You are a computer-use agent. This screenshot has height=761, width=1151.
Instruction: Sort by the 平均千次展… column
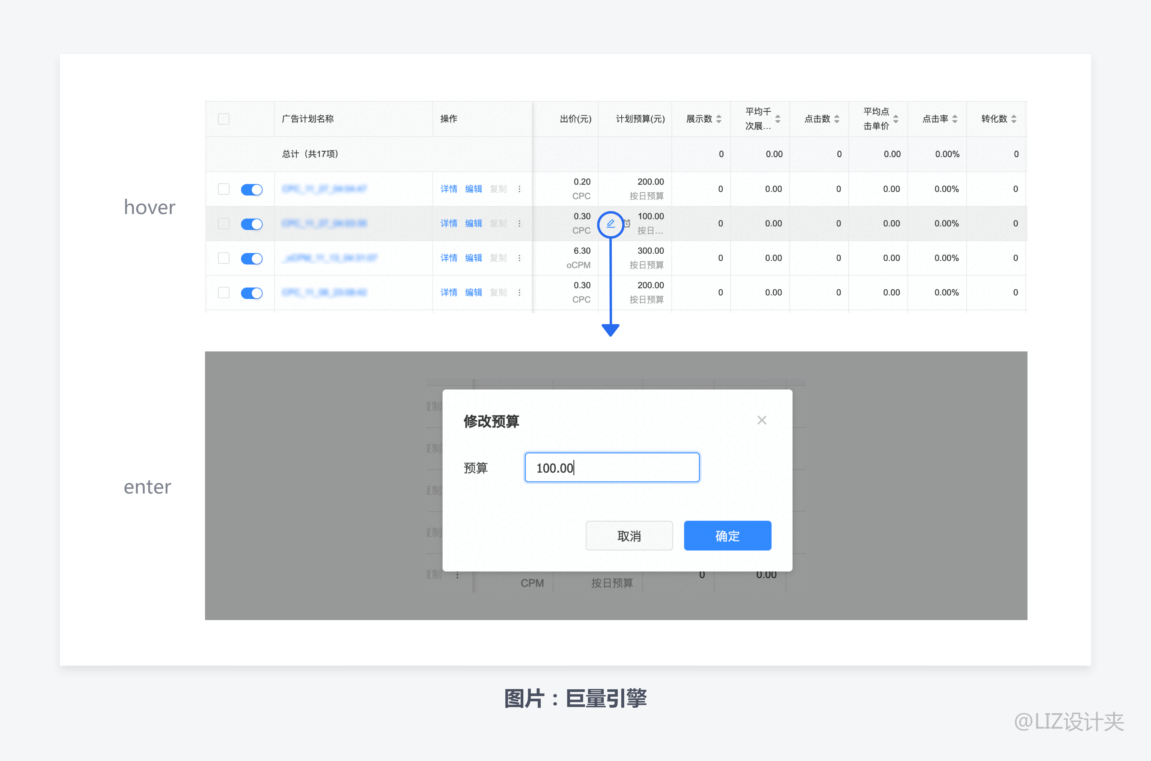point(778,119)
